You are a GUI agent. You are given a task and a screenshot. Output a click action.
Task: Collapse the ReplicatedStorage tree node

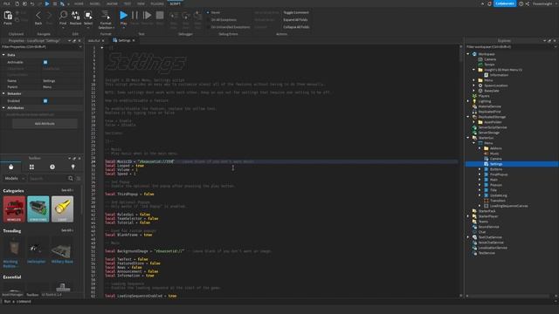tap(468, 117)
